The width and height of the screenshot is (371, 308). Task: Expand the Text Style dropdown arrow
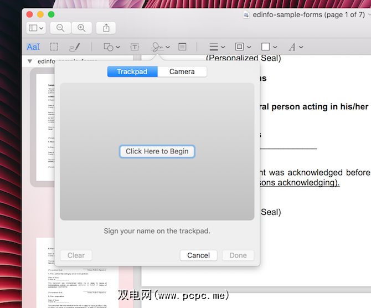click(301, 47)
